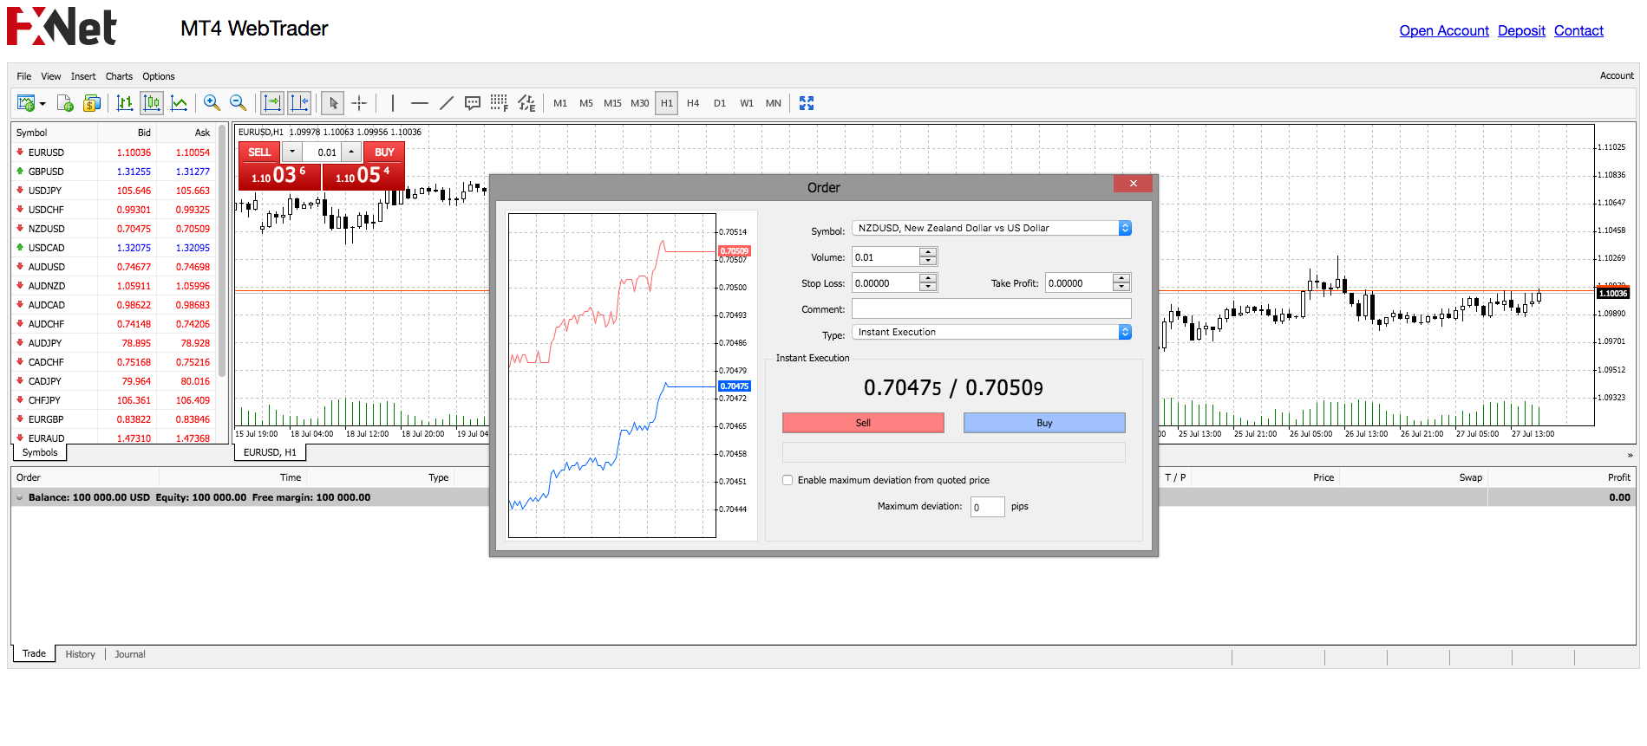This screenshot has width=1647, height=746.
Task: Select the Symbols tab
Action: [x=40, y=452]
